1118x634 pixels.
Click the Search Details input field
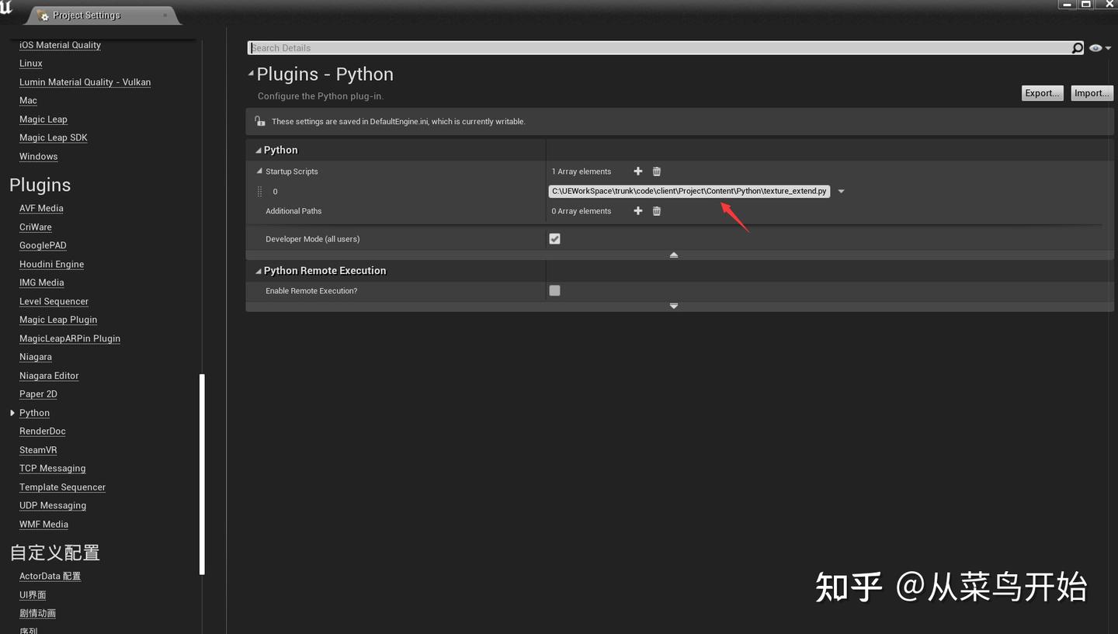pyautogui.click(x=543, y=47)
